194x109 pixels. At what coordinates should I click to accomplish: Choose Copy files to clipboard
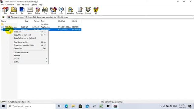[29, 35]
